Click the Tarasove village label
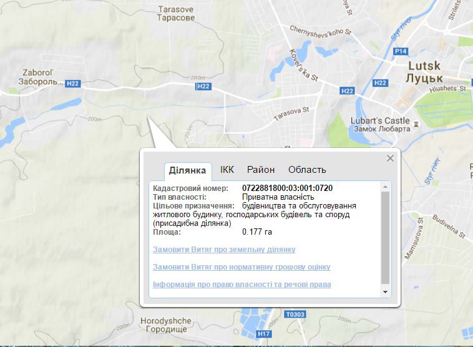The image size is (473, 347). point(177,14)
